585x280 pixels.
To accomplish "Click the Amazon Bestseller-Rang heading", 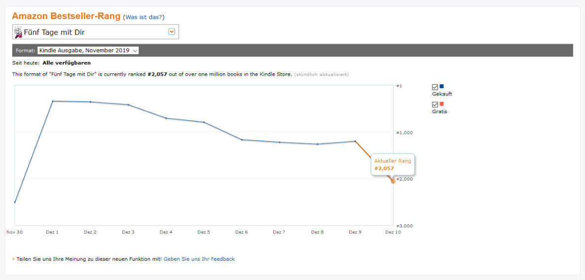I will click(67, 16).
